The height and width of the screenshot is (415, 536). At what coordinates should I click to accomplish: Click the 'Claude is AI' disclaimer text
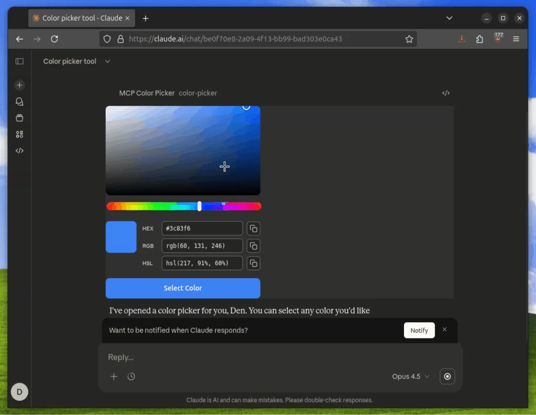tap(279, 400)
